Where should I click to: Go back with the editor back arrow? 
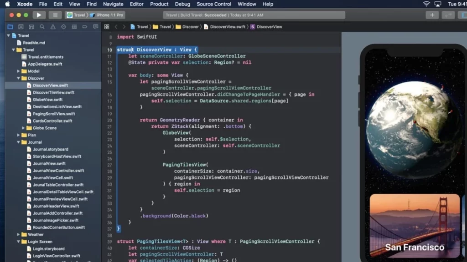click(x=116, y=27)
